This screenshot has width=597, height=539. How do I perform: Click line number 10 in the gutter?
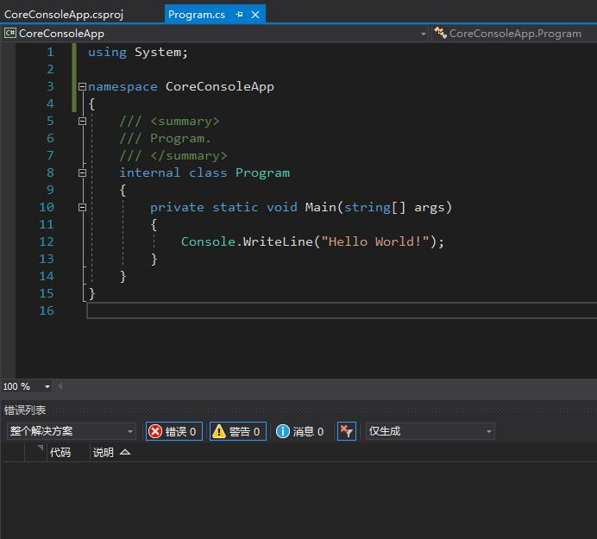click(x=47, y=208)
